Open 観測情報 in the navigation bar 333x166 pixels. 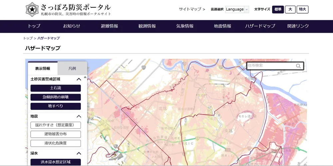pyautogui.click(x=147, y=26)
